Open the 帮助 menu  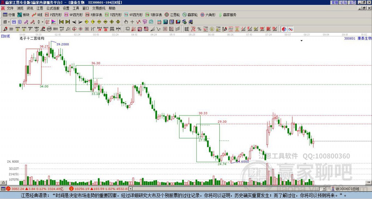coord(112,8)
